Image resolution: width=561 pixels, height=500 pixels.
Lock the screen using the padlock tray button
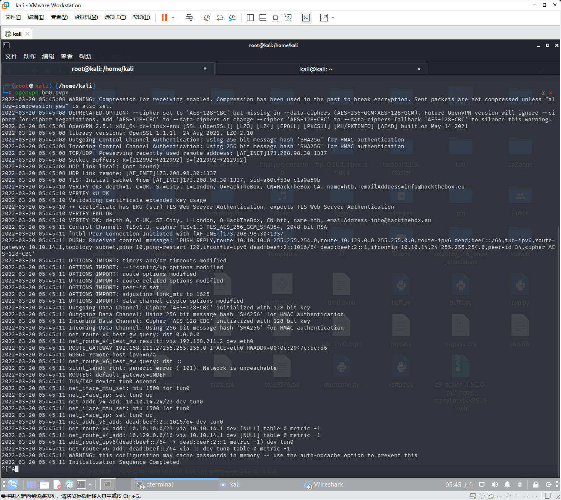(536, 484)
